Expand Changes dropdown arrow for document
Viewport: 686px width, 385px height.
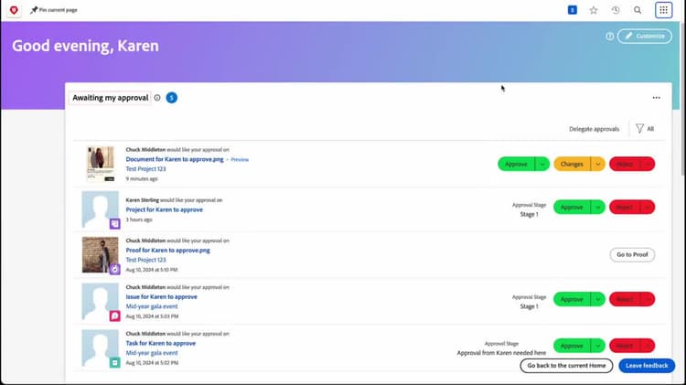click(597, 164)
